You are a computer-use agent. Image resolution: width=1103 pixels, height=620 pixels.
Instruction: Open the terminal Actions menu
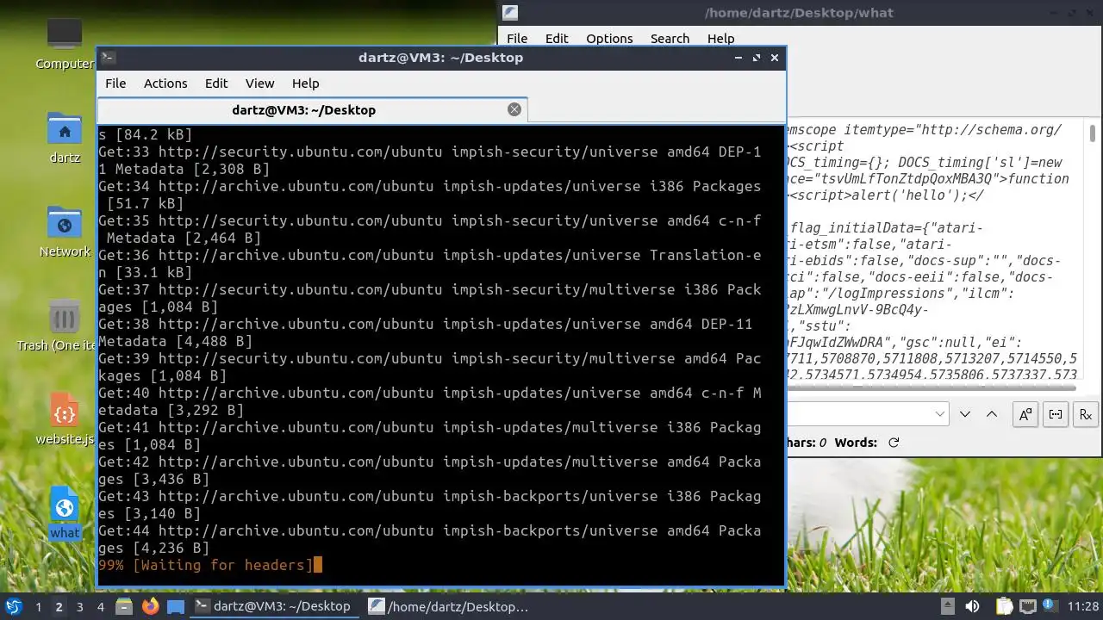point(165,84)
